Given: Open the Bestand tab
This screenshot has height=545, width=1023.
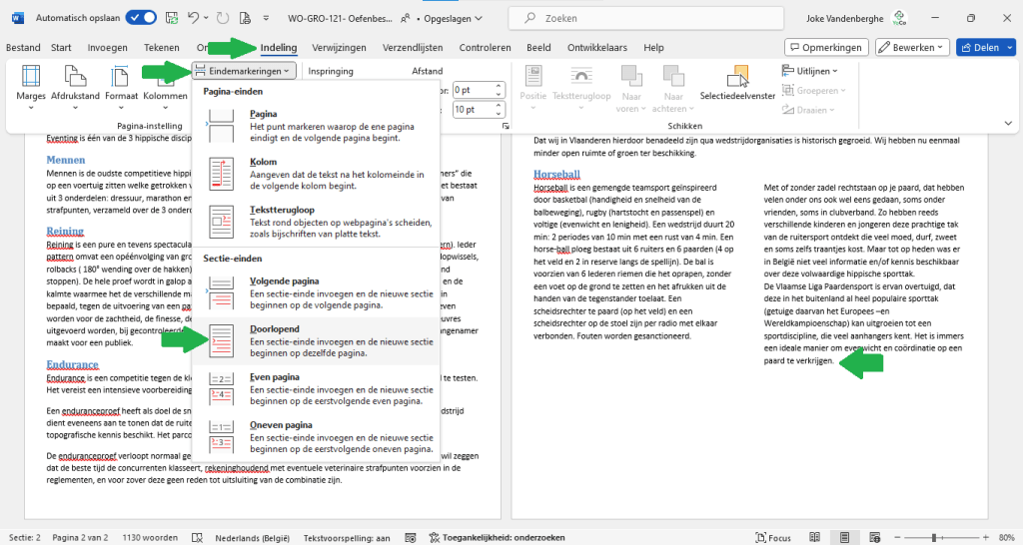Looking at the screenshot, I should click(x=23, y=48).
